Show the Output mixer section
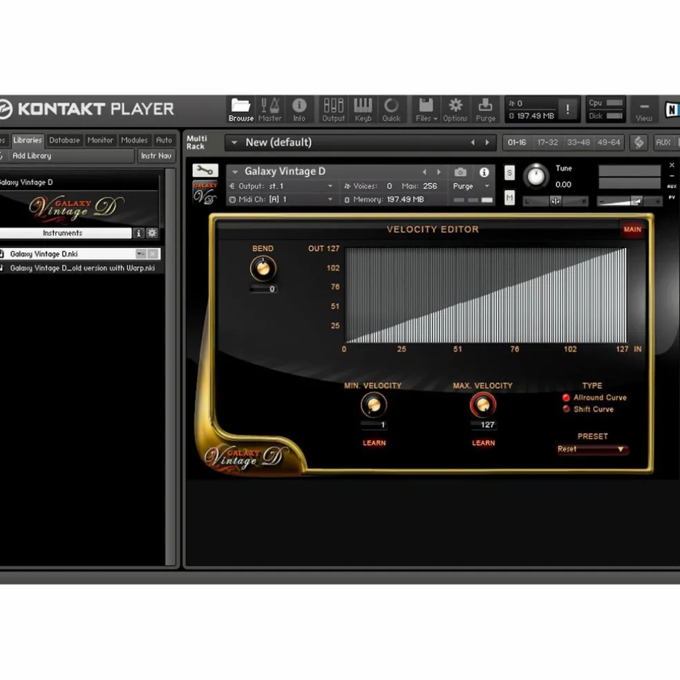680x680 pixels. (333, 109)
